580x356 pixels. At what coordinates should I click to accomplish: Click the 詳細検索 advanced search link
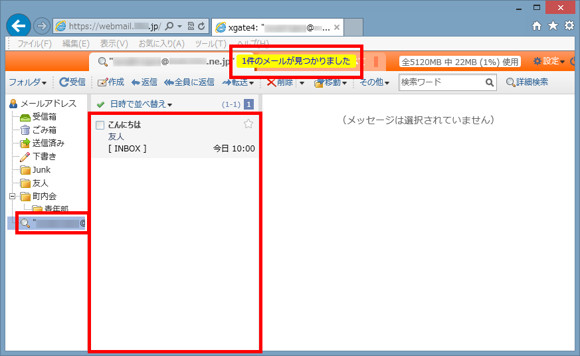click(x=527, y=82)
